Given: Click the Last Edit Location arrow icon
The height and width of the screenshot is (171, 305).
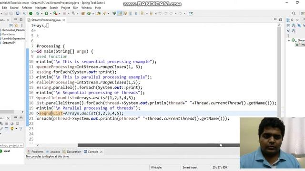Looking at the screenshot, I should pyautogui.click(x=160, y=13).
